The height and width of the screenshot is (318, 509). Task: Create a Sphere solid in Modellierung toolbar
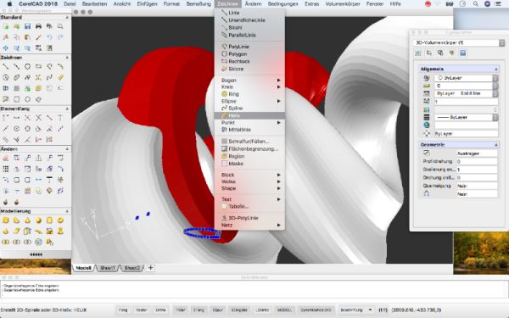click(x=38, y=220)
